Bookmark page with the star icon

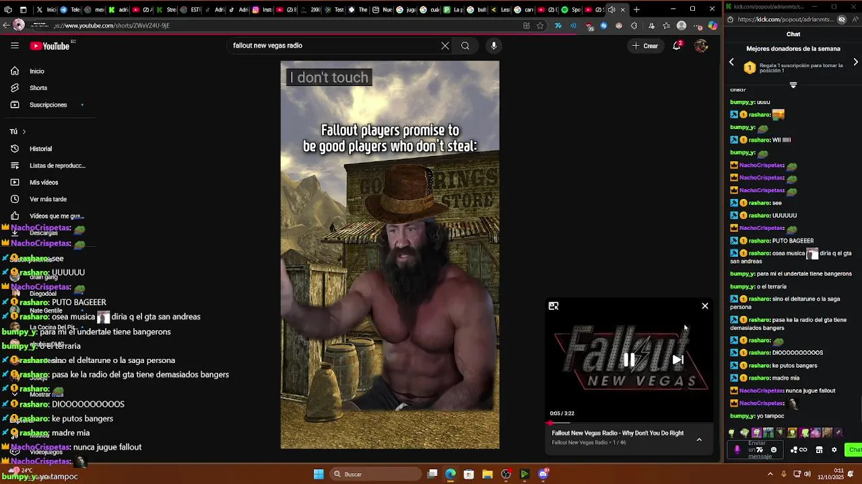540,26
